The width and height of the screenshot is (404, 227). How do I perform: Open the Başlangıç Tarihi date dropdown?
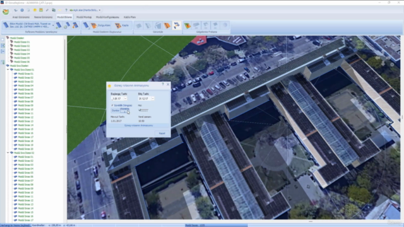point(125,98)
